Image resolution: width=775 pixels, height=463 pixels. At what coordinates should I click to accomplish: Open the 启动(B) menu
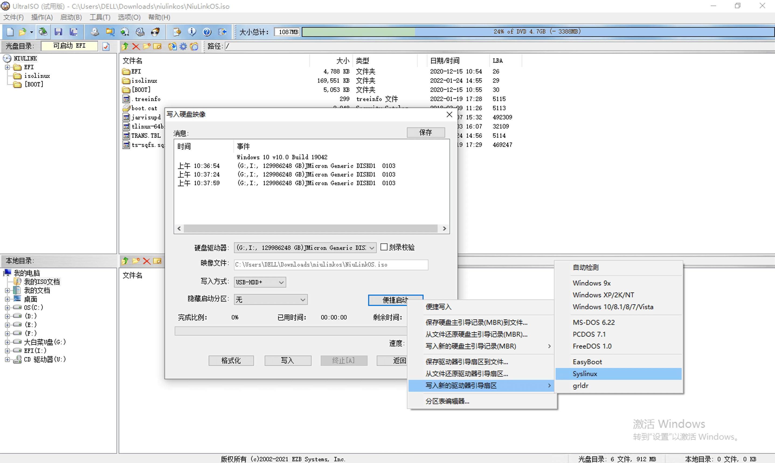click(71, 17)
